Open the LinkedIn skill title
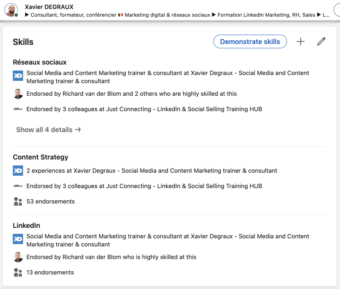340x289 pixels. tap(27, 226)
